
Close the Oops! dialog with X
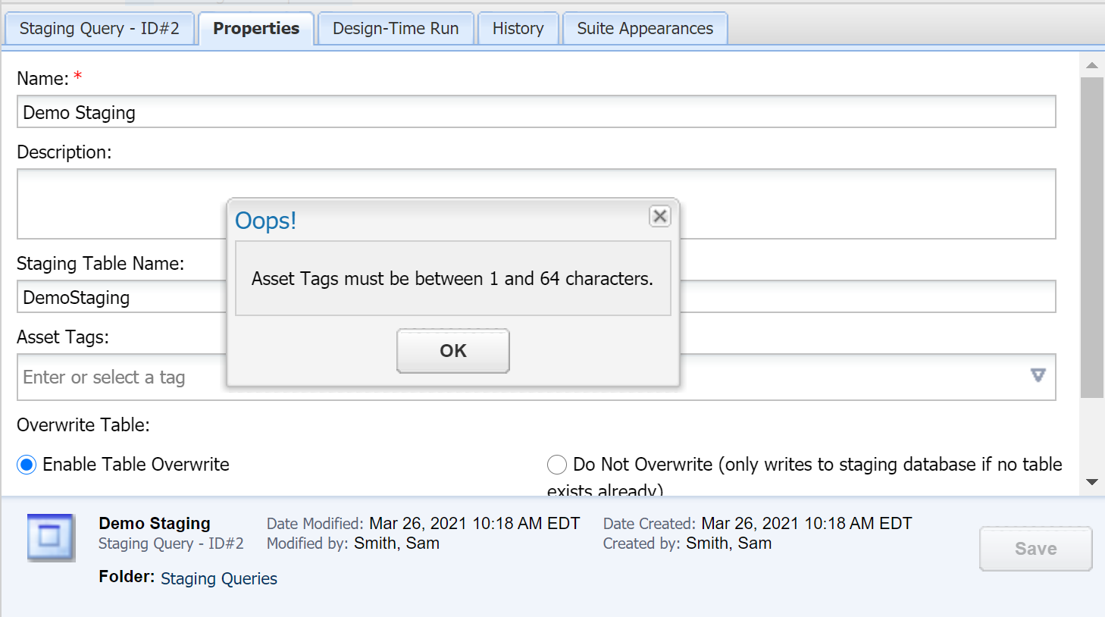pyautogui.click(x=659, y=217)
